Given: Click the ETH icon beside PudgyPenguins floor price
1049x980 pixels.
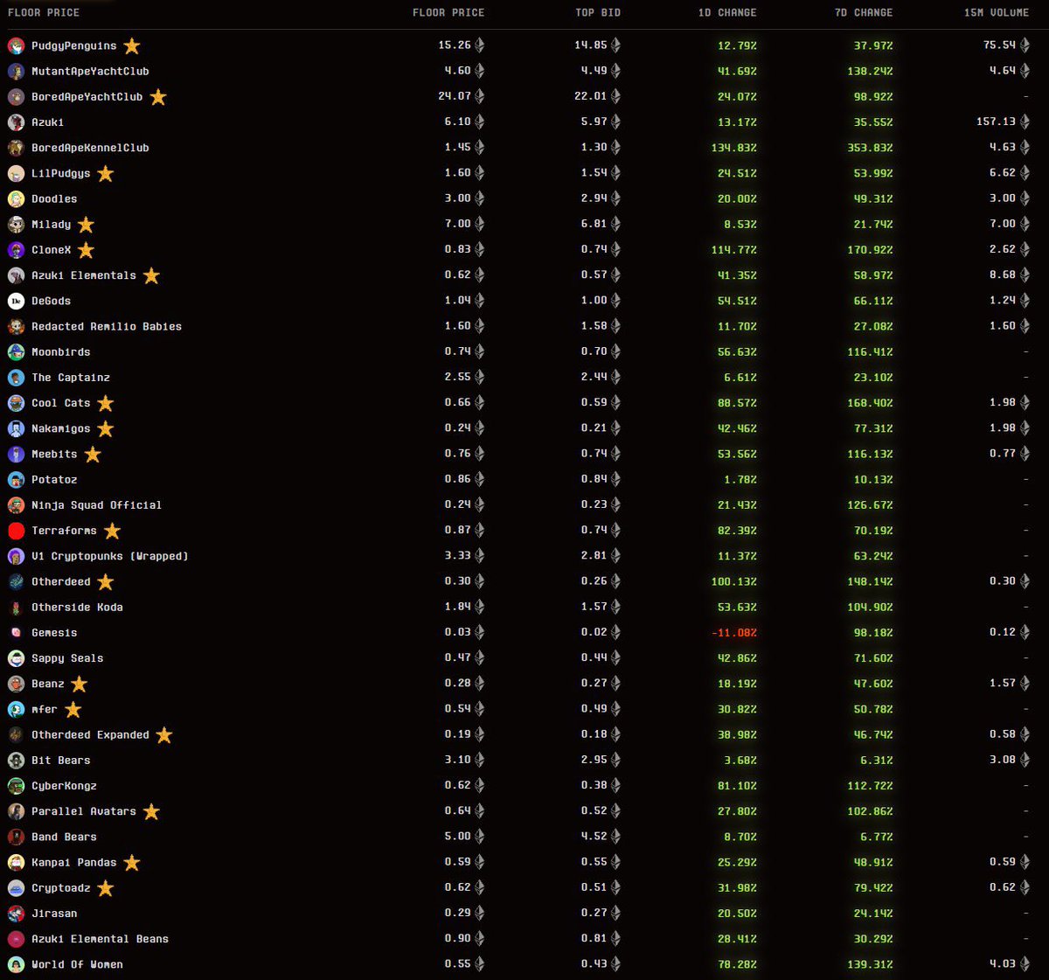Looking at the screenshot, I should click(x=479, y=45).
